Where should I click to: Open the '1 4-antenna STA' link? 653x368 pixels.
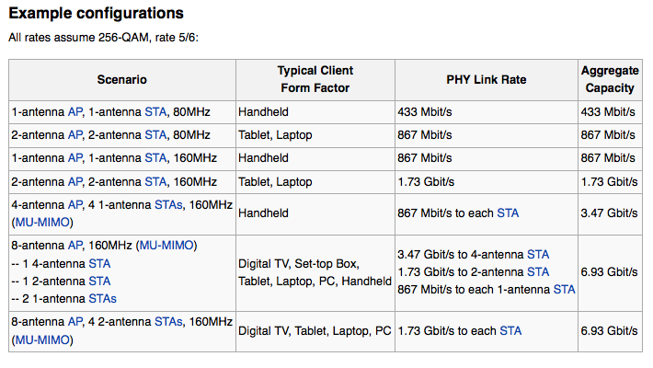pos(99,264)
